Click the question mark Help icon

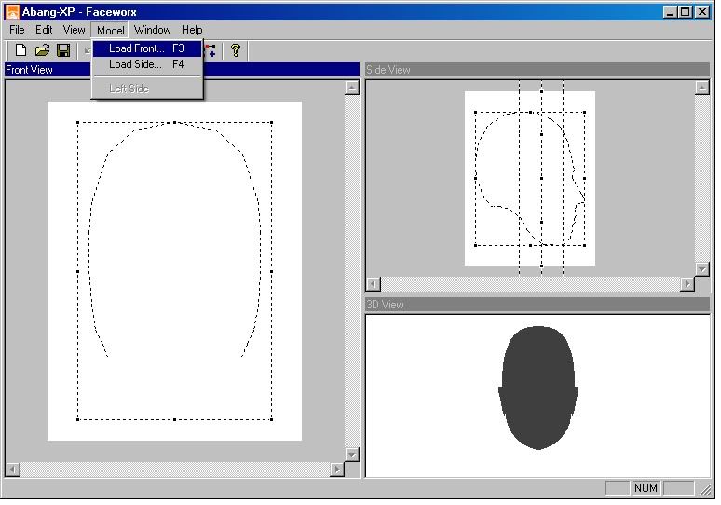pyautogui.click(x=236, y=50)
